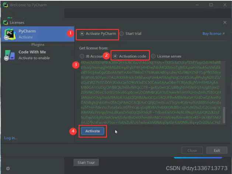Click the 'Plugins' section label
Screen dimensions: 232x174
coord(38,45)
